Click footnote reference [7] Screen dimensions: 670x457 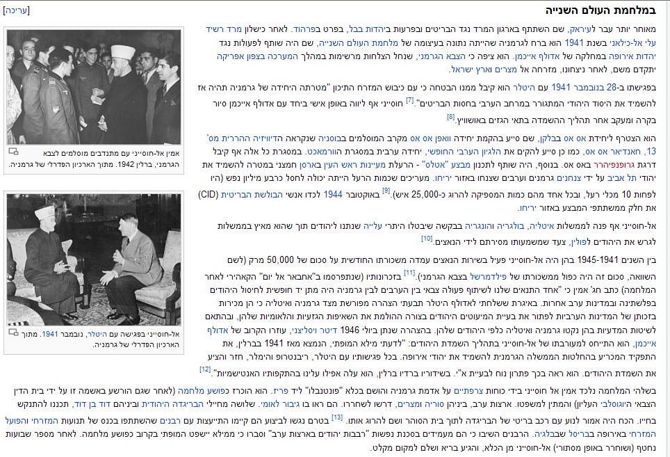(x=410, y=100)
